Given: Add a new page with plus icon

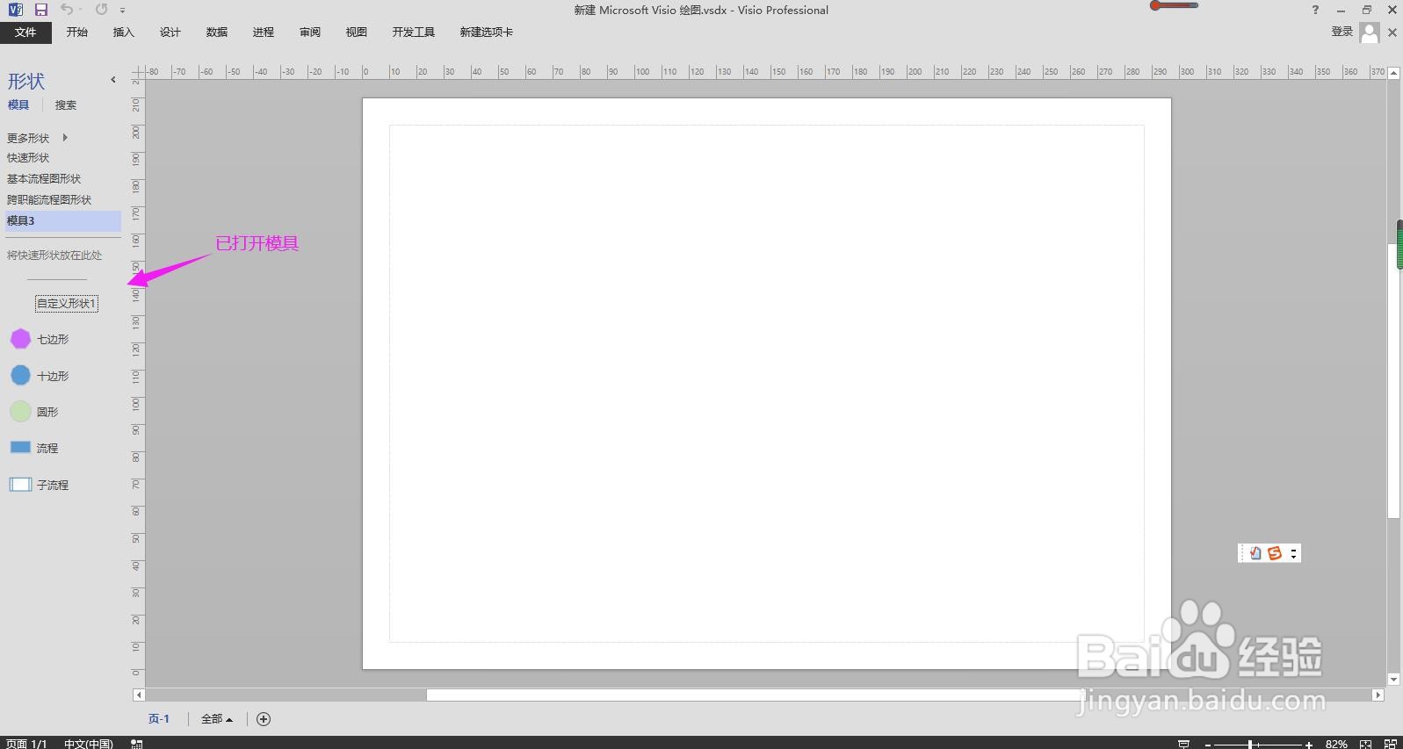Looking at the screenshot, I should 264,719.
